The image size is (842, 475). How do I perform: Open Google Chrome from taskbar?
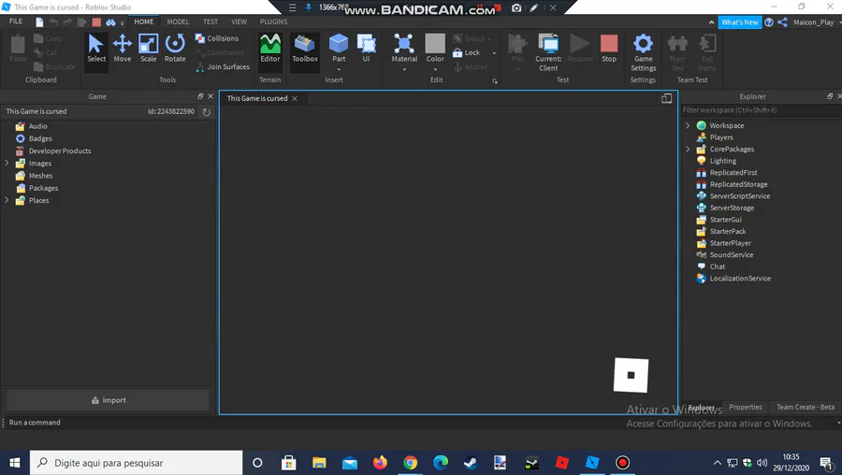pyautogui.click(x=411, y=463)
